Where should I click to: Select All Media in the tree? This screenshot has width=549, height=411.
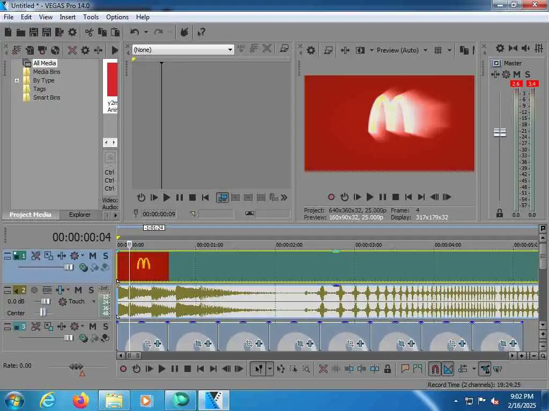(44, 63)
